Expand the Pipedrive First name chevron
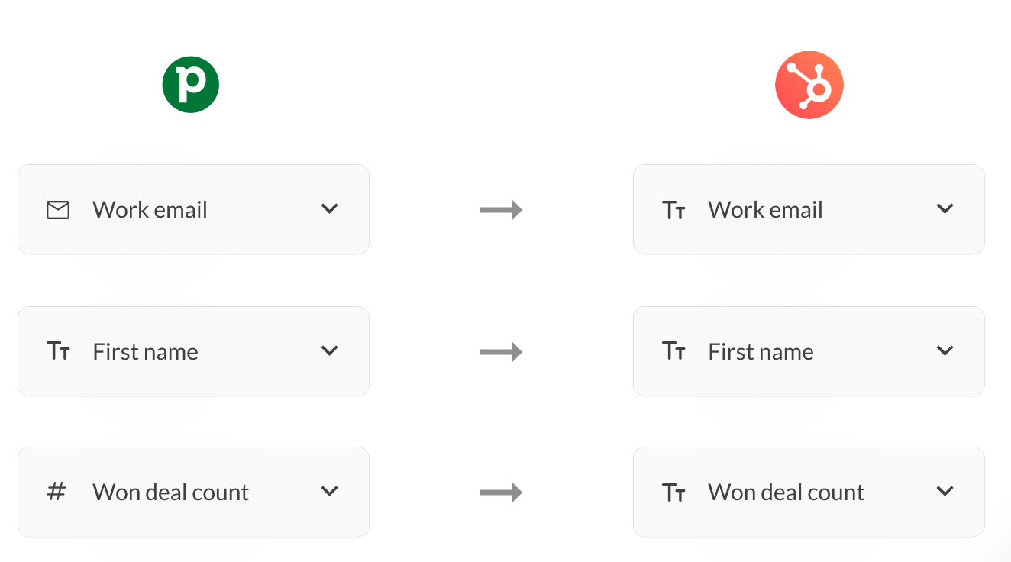The image size is (1011, 562). (x=330, y=350)
